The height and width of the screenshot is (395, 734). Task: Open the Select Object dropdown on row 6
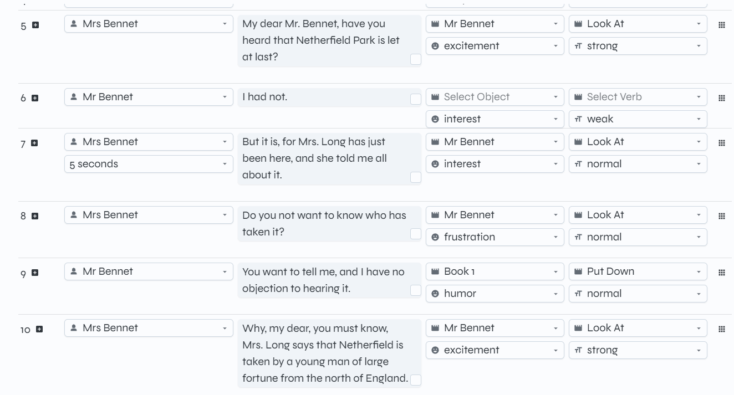pyautogui.click(x=494, y=97)
